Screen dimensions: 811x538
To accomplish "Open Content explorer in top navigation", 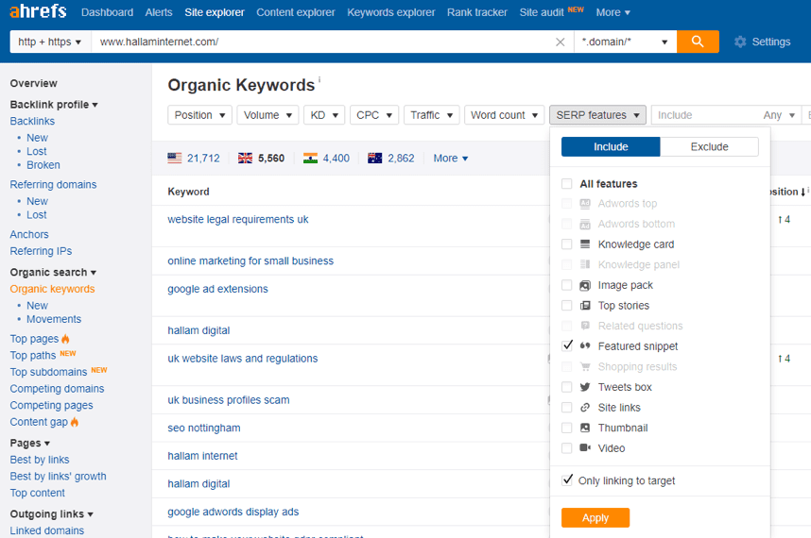I will [296, 12].
